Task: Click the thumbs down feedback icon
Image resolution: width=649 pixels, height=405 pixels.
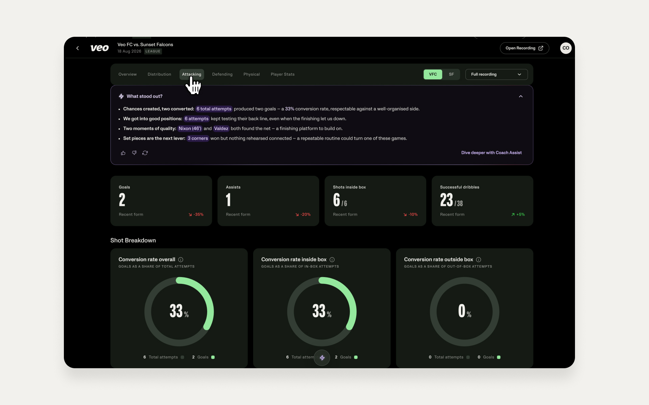Action: pos(134,153)
